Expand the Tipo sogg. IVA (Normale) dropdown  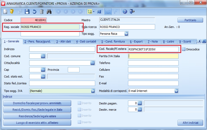click(93, 91)
